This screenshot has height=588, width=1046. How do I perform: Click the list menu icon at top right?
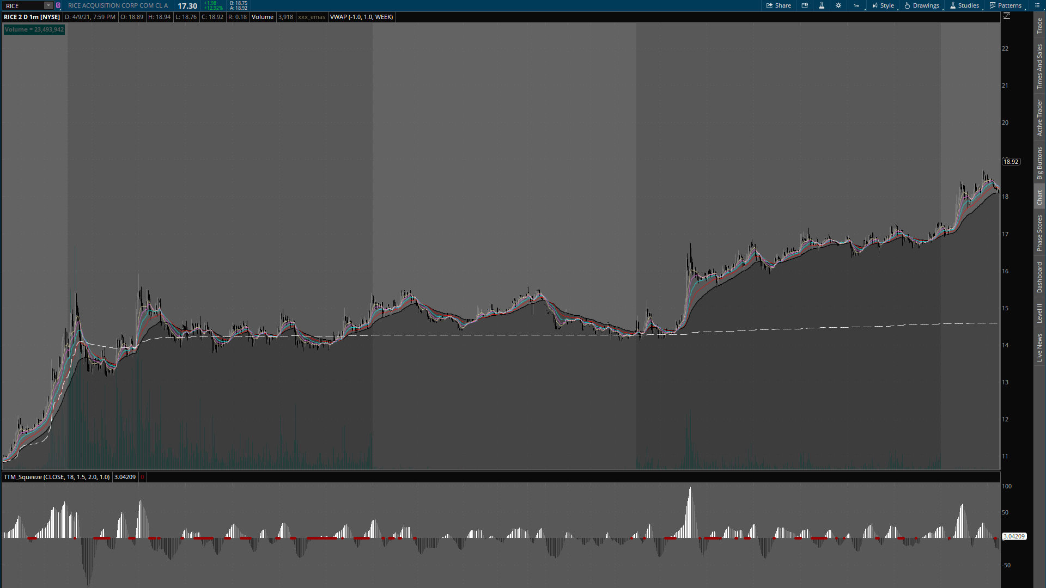tap(1037, 5)
